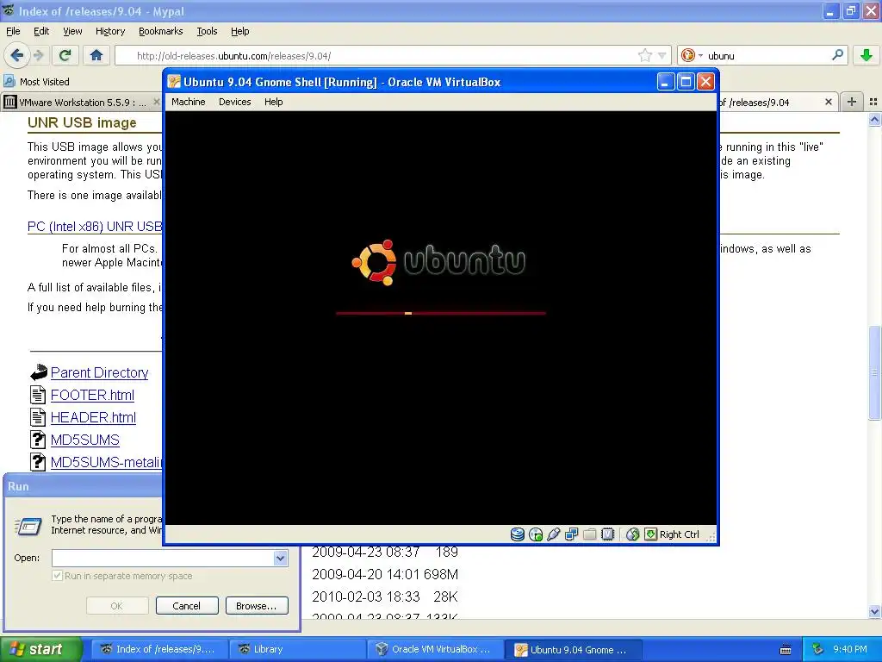The width and height of the screenshot is (882, 662).
Task: Click the VirtualBox hard disk activity icon
Action: [517, 534]
